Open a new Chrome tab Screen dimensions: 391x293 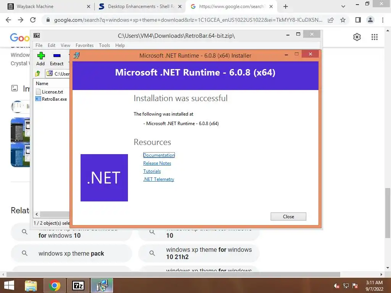click(x=286, y=6)
